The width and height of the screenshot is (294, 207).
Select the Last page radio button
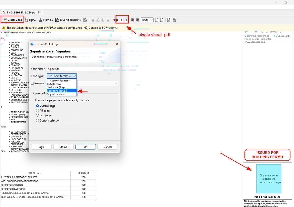37,115
